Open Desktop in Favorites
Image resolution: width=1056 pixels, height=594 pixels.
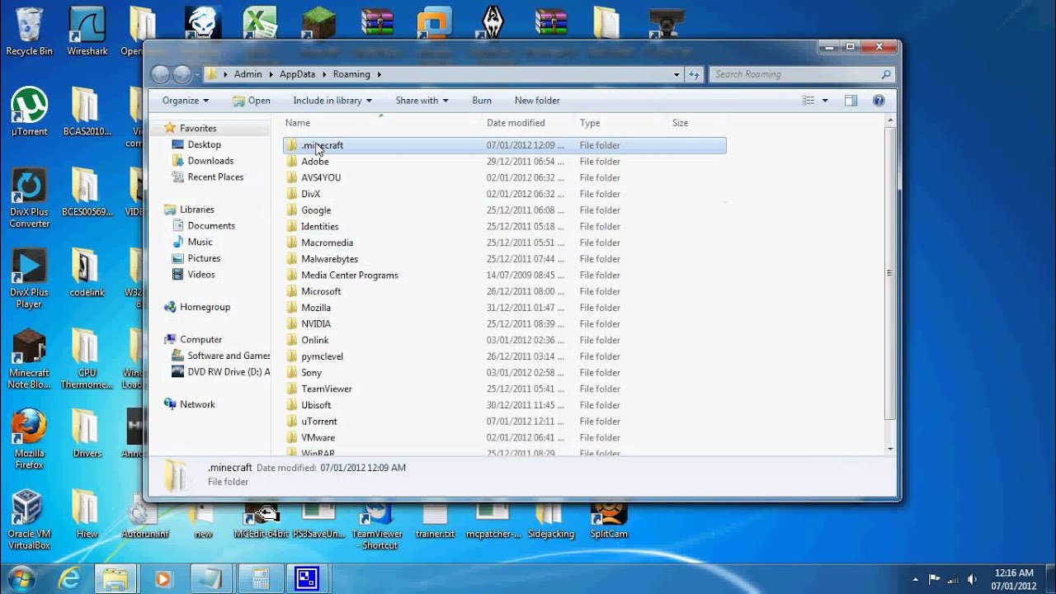[204, 144]
